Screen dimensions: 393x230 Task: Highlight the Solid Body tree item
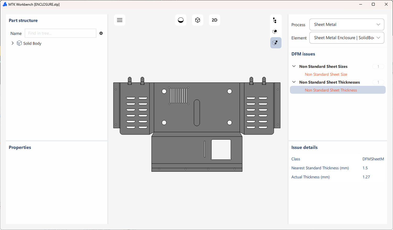click(x=32, y=43)
